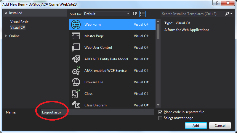Select the Web Form template icon
Screen dimensions: 237x133
76,25
